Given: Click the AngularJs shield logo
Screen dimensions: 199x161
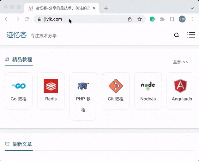Looking at the screenshot, I should tap(180, 86).
